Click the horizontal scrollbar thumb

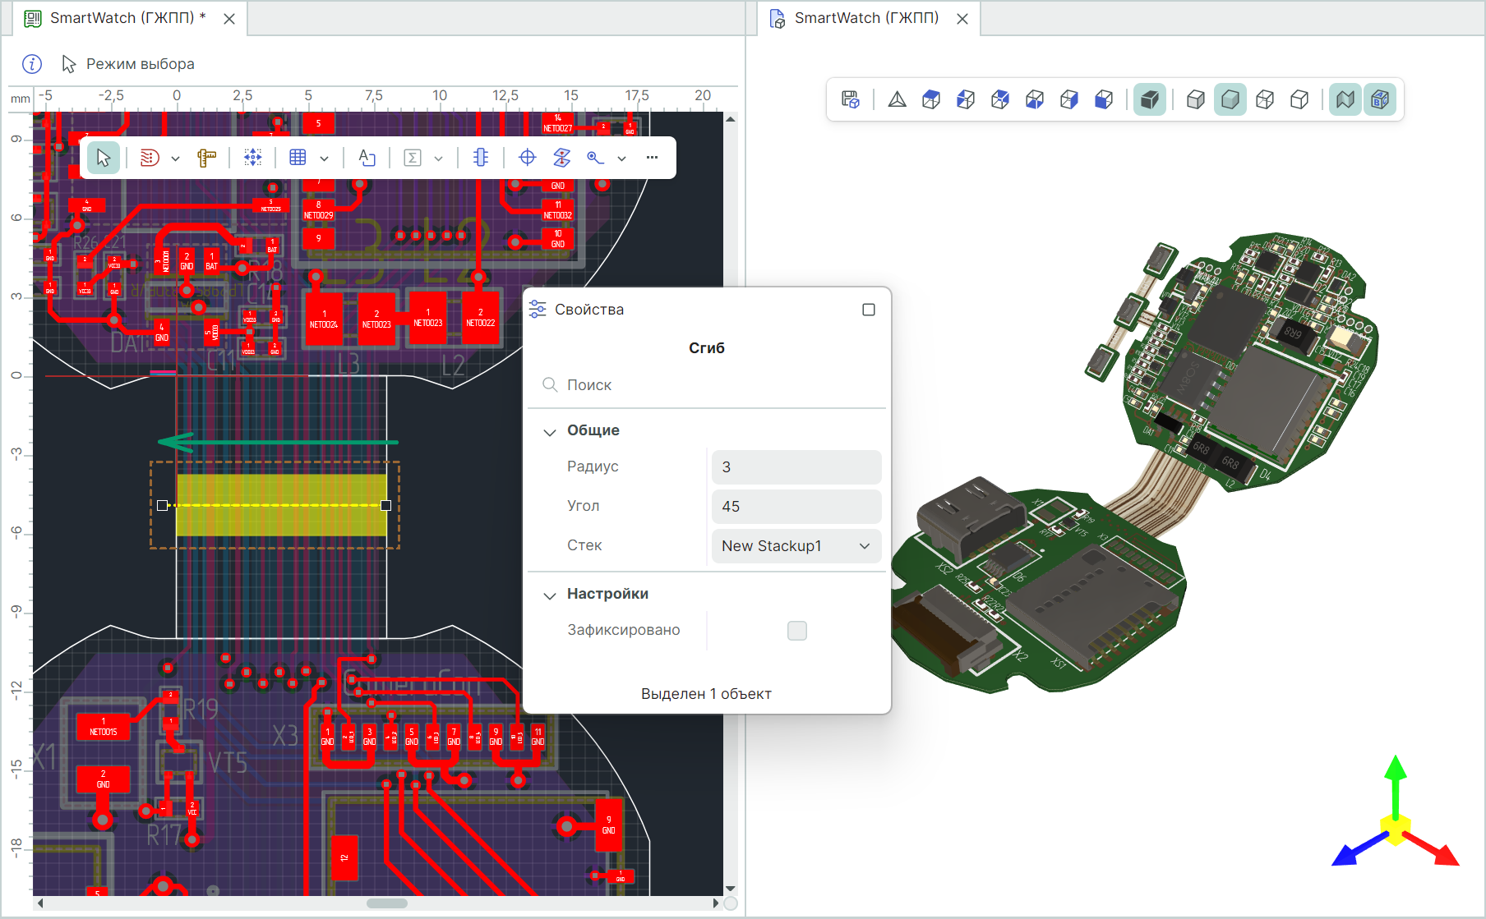pyautogui.click(x=386, y=903)
